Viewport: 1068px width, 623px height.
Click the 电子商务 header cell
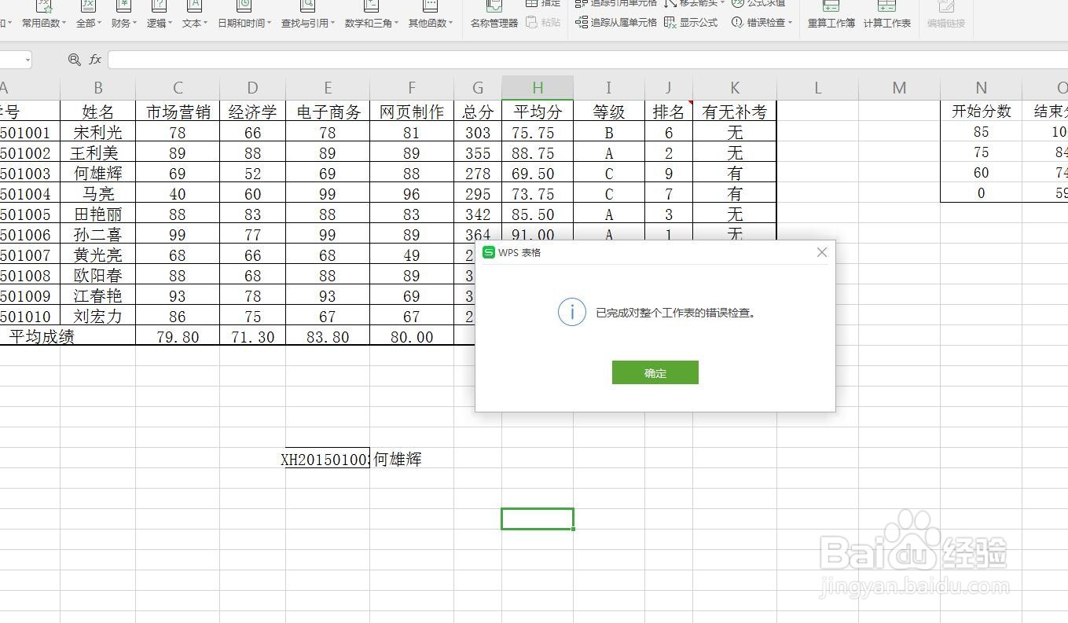328,112
